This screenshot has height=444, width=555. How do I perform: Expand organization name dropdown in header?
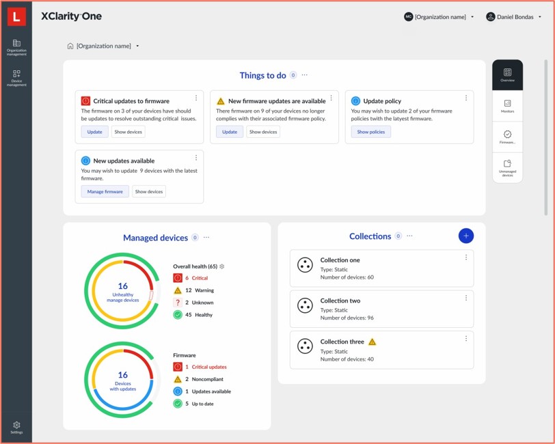[x=439, y=17]
